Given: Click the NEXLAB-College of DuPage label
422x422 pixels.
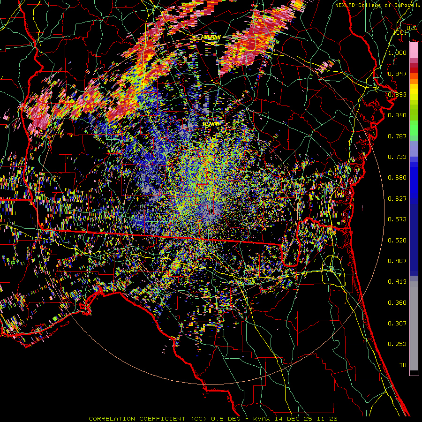Looking at the screenshot, I should [x=377, y=5].
